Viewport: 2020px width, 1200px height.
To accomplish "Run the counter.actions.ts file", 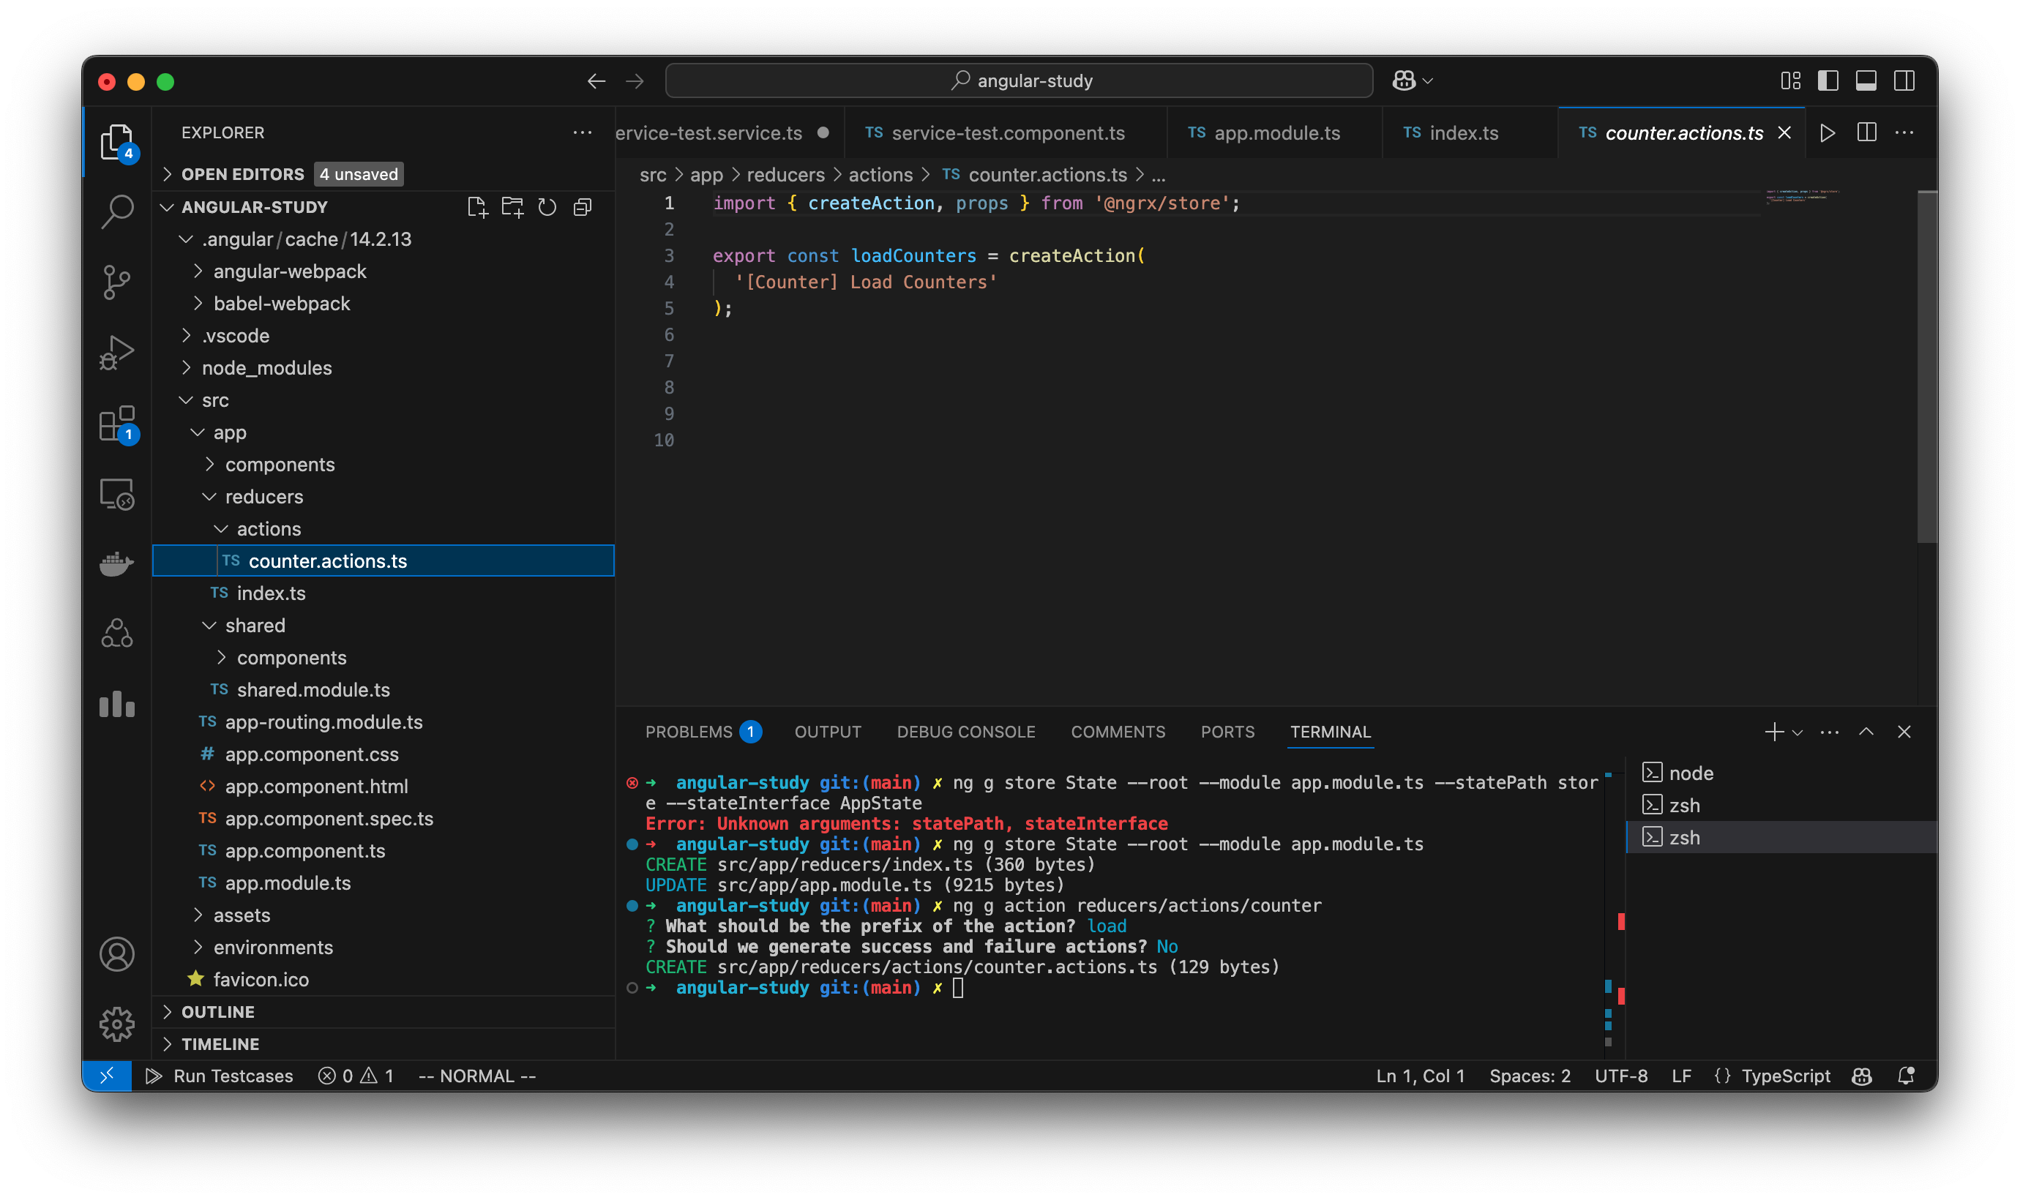I will coord(1828,132).
